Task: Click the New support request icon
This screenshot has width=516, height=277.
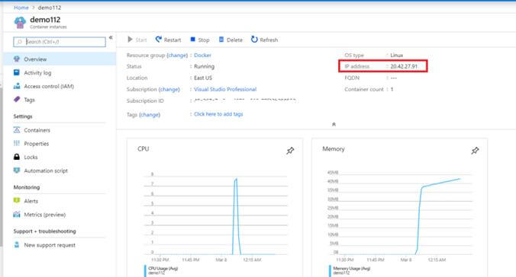Action: coord(17,244)
